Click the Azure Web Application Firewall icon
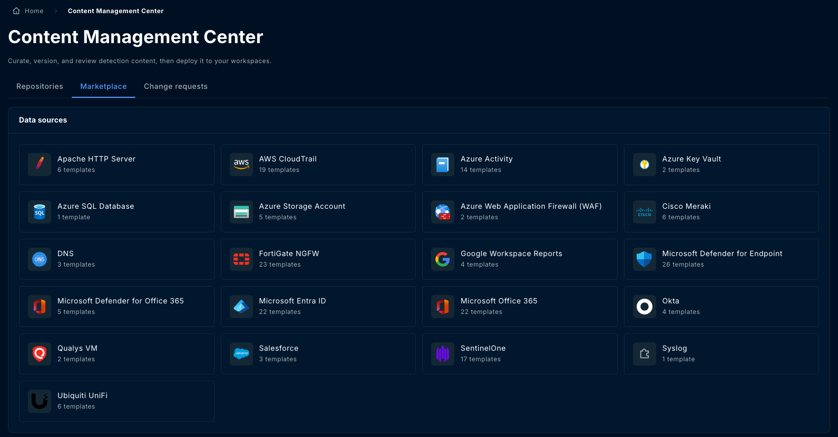 443,212
